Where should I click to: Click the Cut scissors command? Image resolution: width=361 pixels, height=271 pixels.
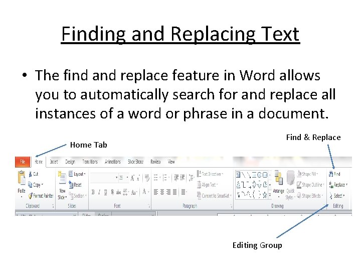[x=34, y=174]
